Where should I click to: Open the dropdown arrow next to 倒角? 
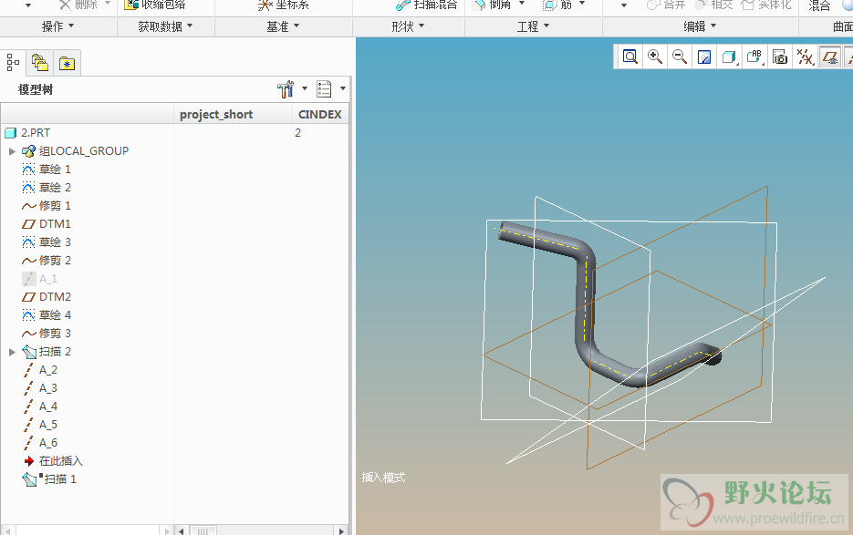[x=522, y=4]
